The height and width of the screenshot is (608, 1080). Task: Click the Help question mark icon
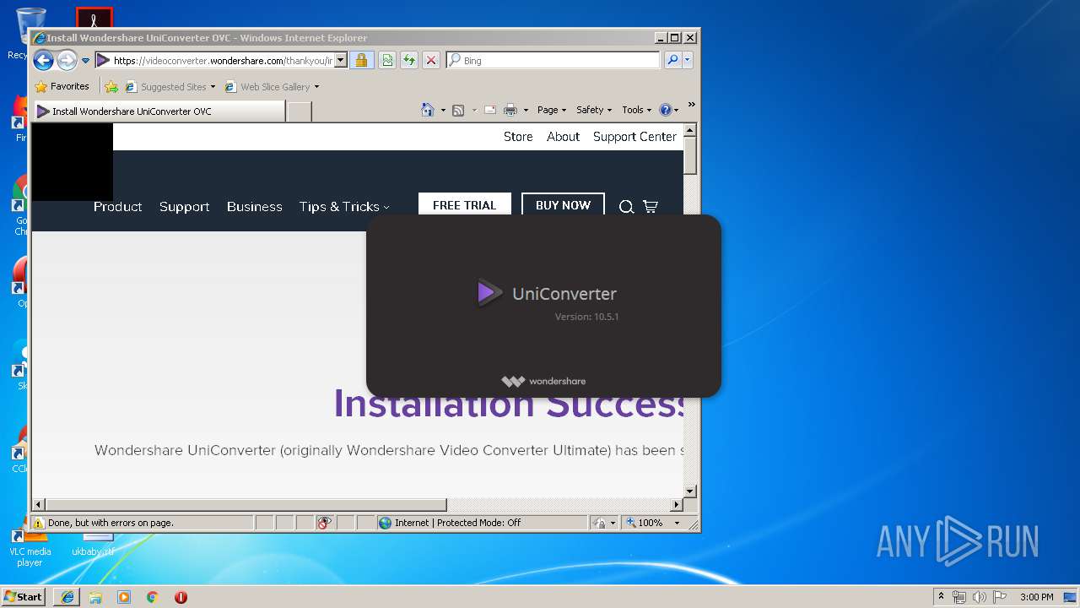coord(665,110)
